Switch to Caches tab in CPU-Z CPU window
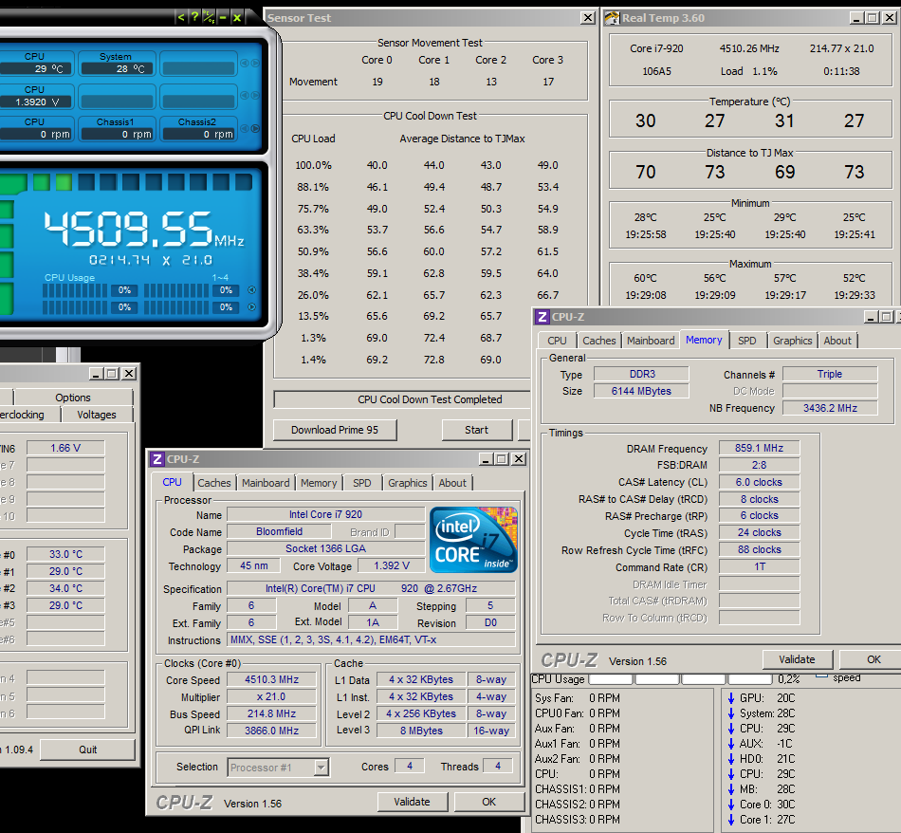 click(213, 484)
